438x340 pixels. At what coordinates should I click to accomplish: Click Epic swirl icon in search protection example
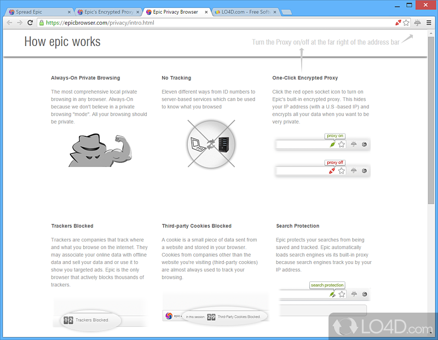(x=365, y=294)
